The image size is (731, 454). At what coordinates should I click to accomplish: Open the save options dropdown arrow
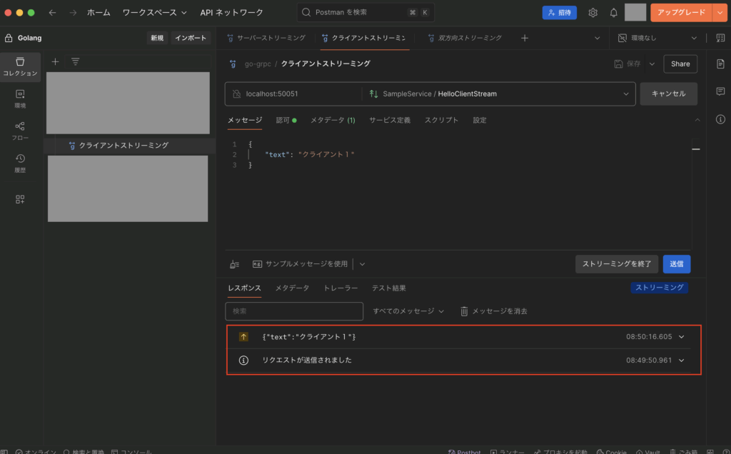652,64
